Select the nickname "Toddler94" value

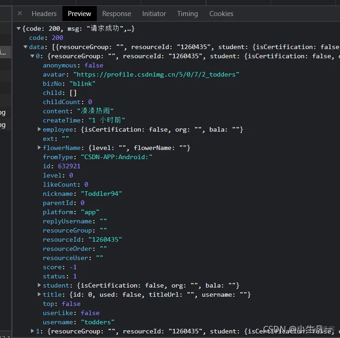[101, 194]
